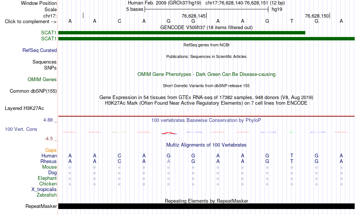Click the chr17: base position label
Screen dimensions: 355x215
click(x=50, y=16)
